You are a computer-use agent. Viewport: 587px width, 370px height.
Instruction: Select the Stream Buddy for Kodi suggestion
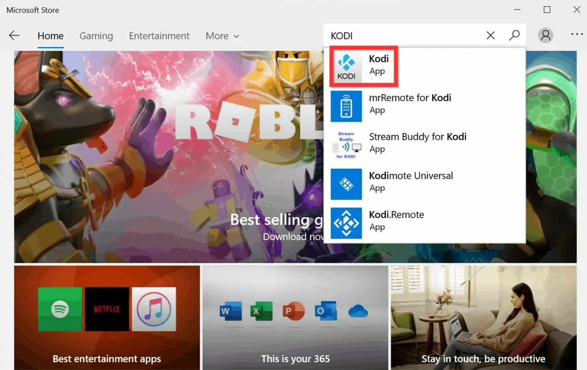tap(425, 145)
